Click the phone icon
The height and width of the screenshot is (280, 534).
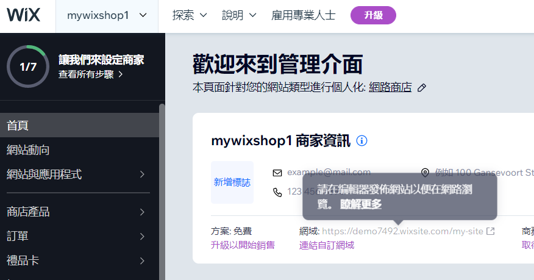point(277,192)
